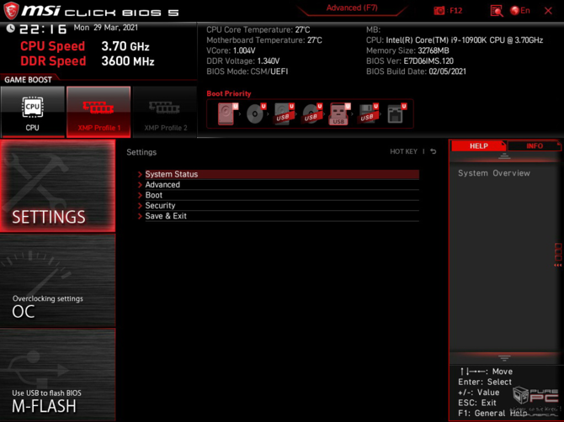
Task: Click the BIOS Ver E7D06IMS.120 text
Action: [410, 61]
